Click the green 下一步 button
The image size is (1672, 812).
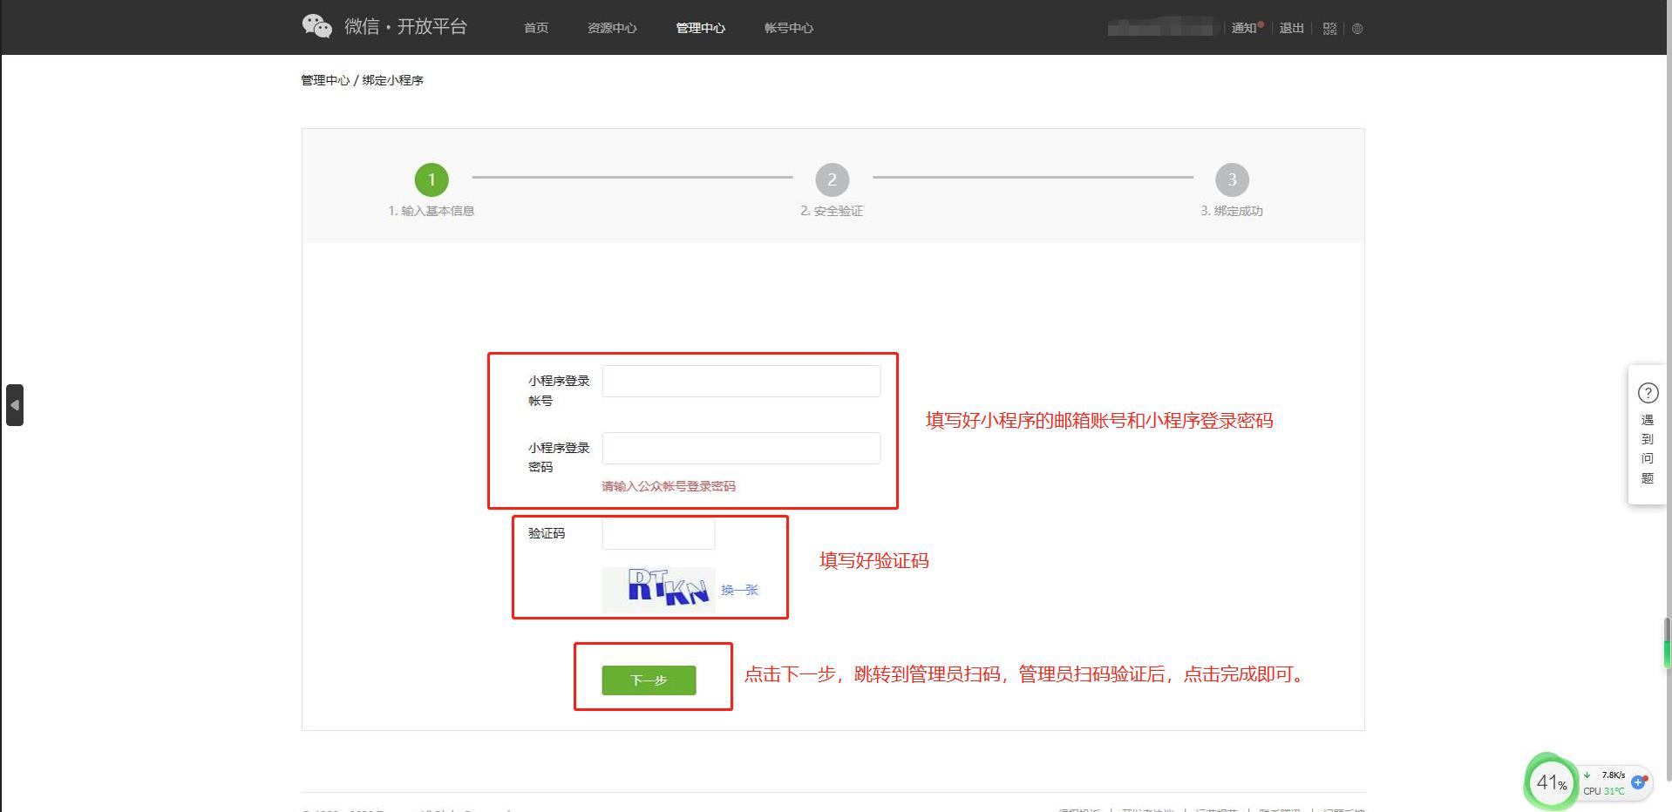click(649, 680)
